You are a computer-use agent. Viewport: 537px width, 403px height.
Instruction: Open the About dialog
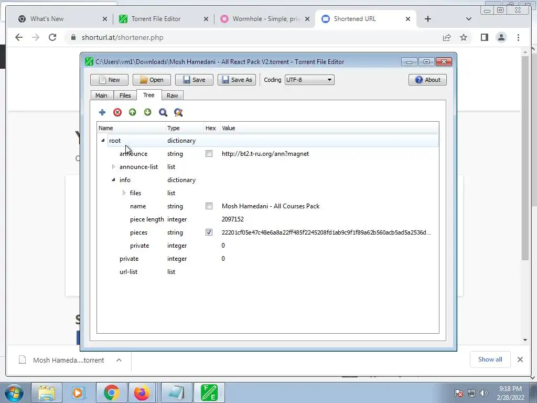tap(427, 80)
